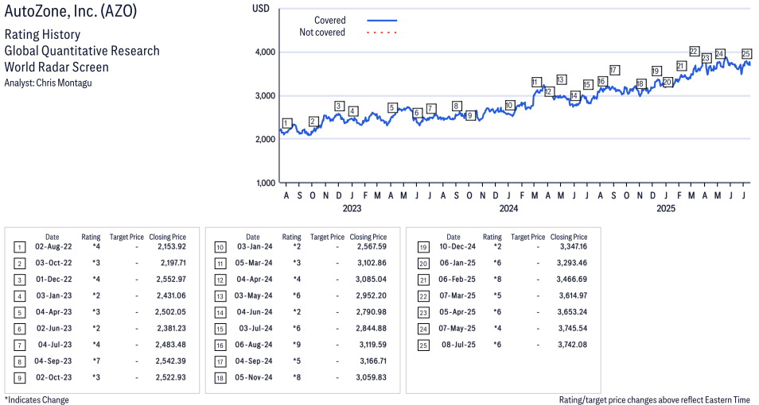Click the boxed number 1 in table
The width and height of the screenshot is (759, 405).
click(19, 248)
